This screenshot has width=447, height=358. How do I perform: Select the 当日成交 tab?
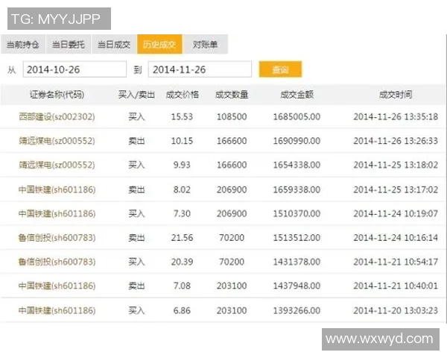click(114, 45)
